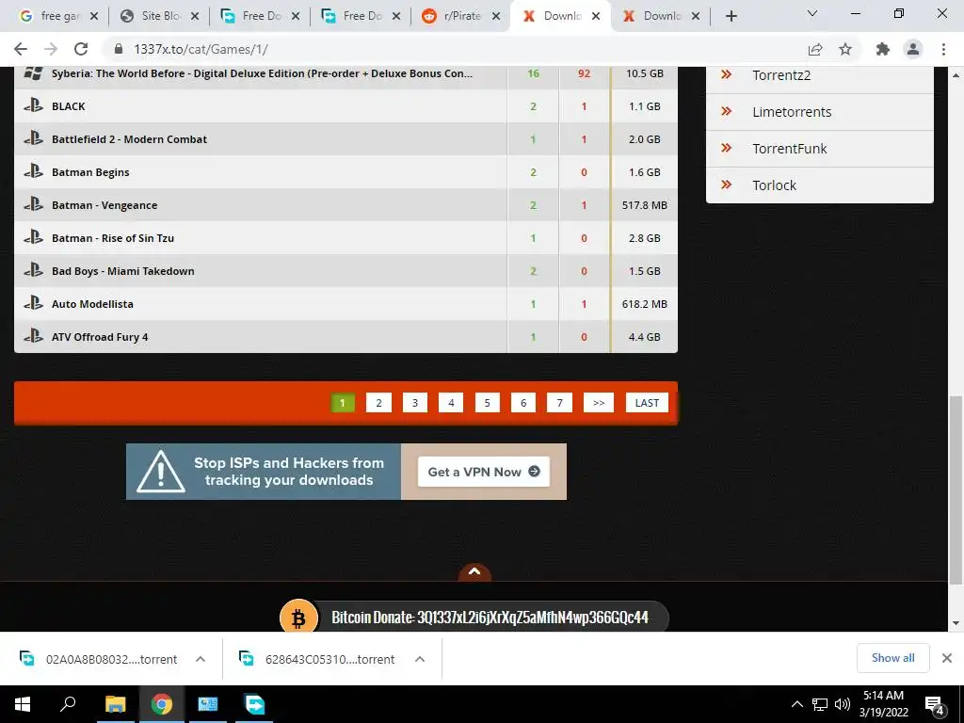Close the r/Pirate tab
The height and width of the screenshot is (723, 964).
(496, 16)
